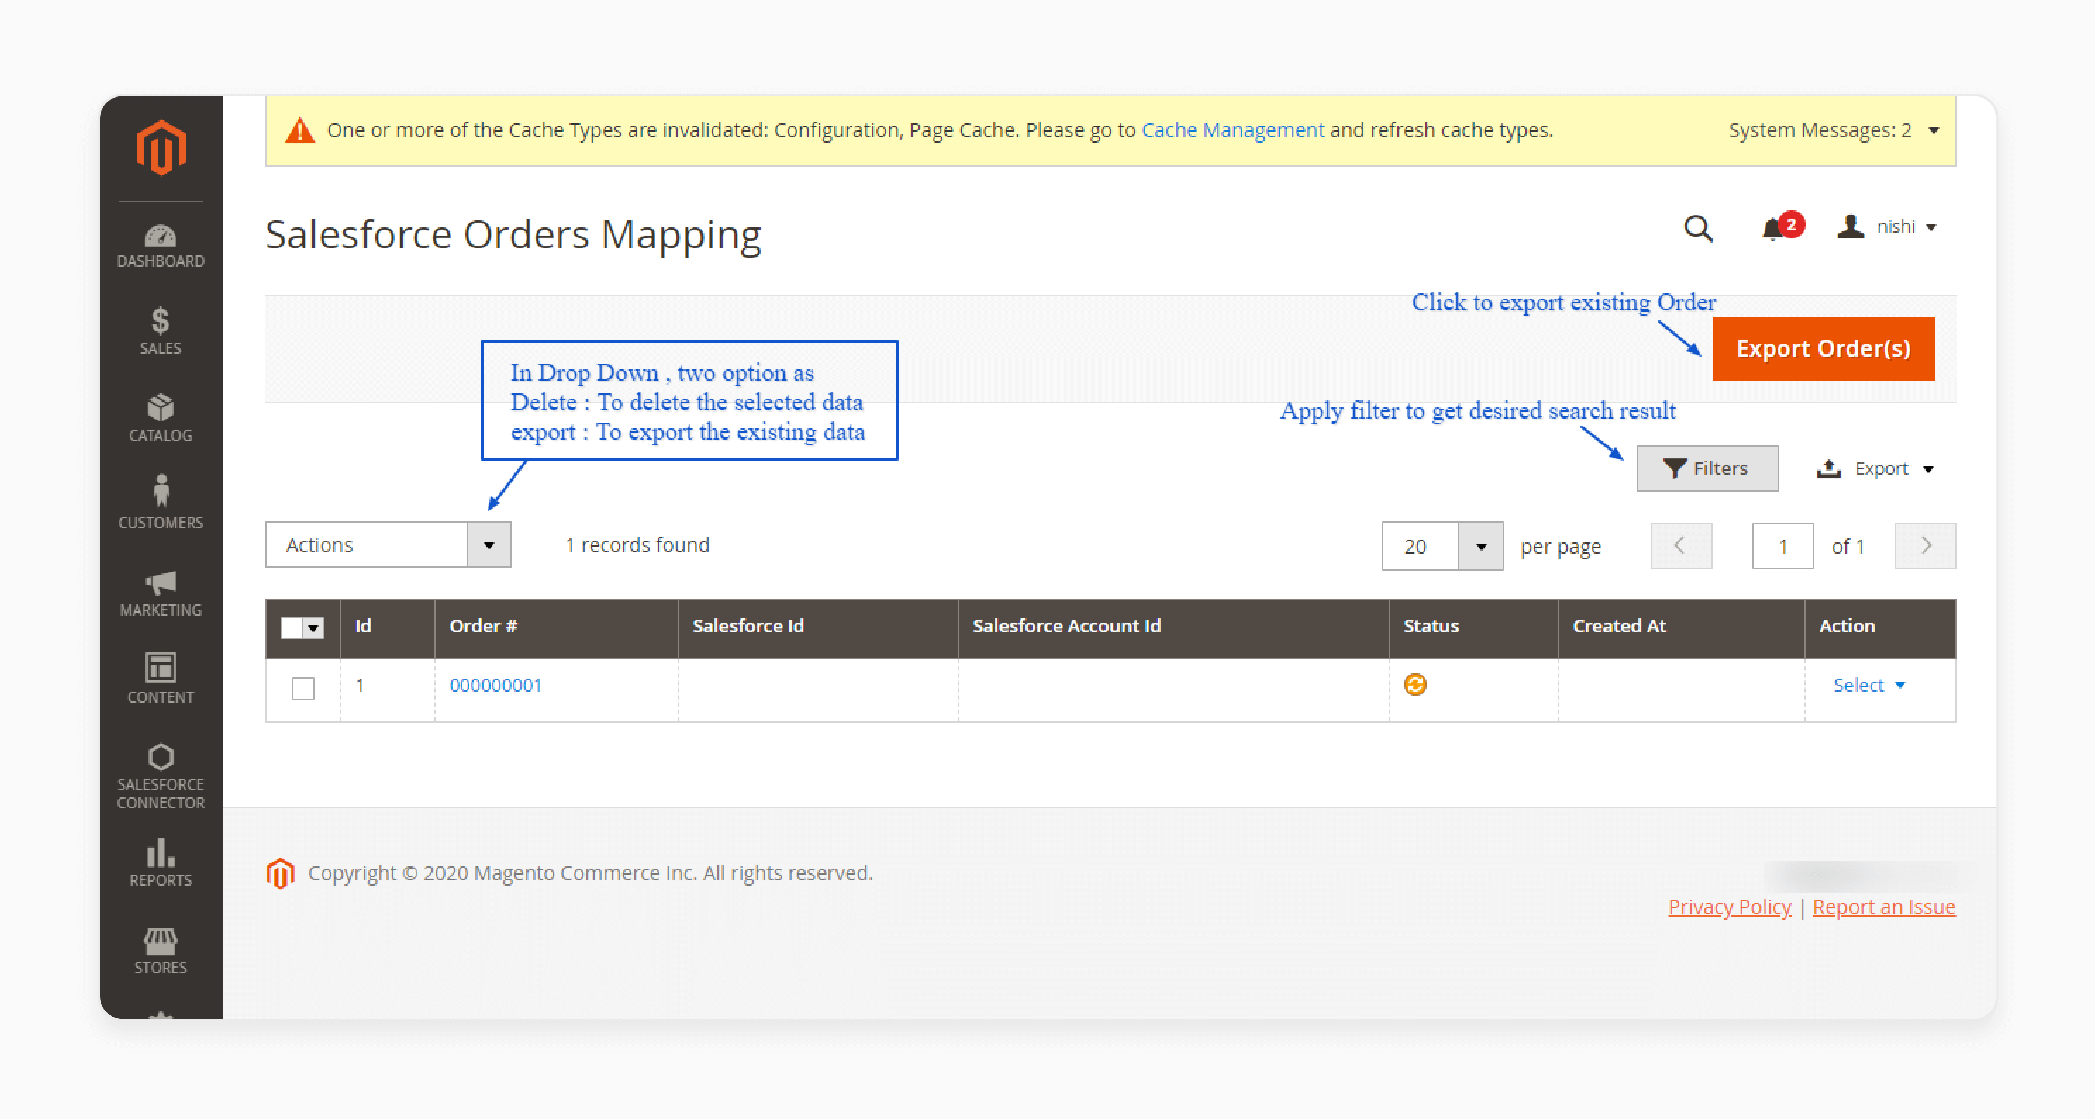Screen dimensions: 2096x1120
Task: Go to the next page of results
Action: tap(1924, 546)
